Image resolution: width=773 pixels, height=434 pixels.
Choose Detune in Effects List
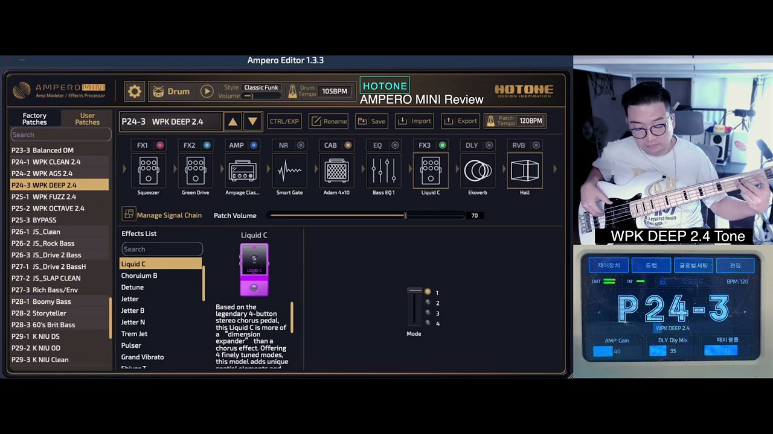(x=161, y=288)
